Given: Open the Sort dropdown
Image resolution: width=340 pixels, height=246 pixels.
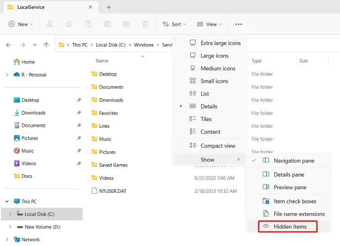Looking at the screenshot, I should coord(174,24).
